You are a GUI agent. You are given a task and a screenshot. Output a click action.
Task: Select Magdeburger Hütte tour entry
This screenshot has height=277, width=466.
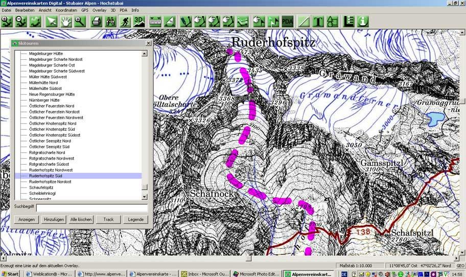(x=45, y=53)
